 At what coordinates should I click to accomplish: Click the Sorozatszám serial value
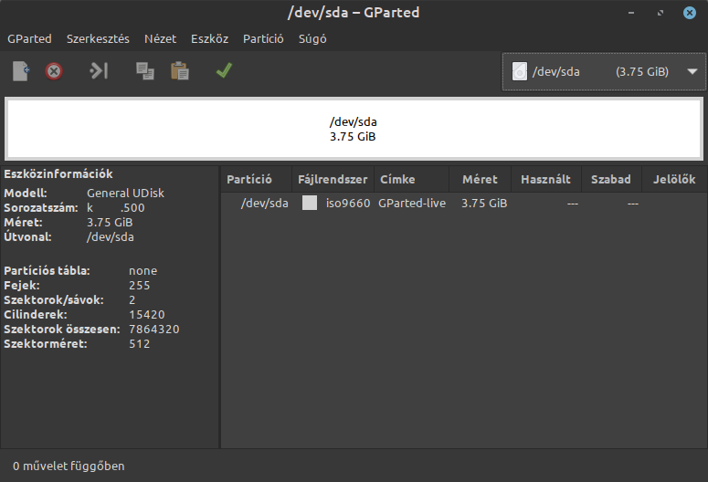click(x=116, y=207)
